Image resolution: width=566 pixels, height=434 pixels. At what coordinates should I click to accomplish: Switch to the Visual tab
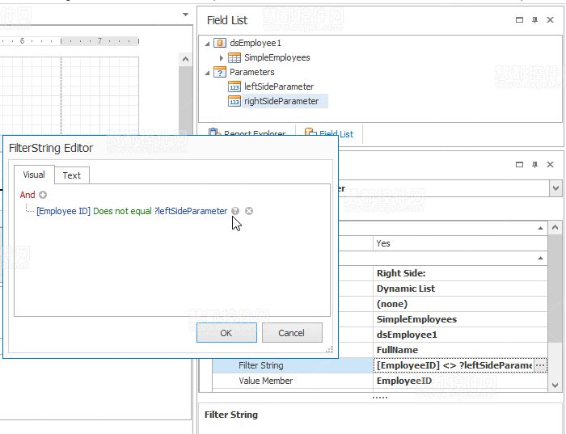34,175
